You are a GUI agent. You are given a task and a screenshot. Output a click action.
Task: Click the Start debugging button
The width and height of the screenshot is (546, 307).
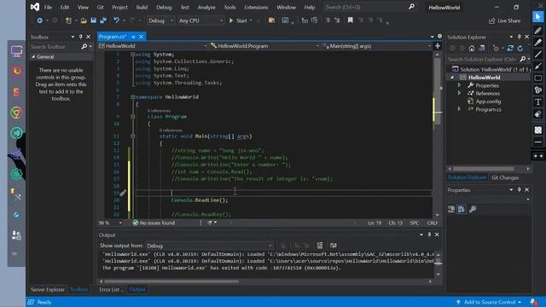[x=238, y=20]
